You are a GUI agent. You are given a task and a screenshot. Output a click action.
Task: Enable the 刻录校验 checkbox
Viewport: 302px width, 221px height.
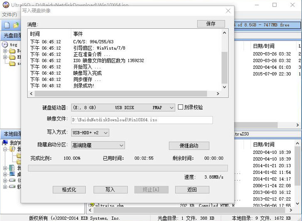pyautogui.click(x=180, y=107)
